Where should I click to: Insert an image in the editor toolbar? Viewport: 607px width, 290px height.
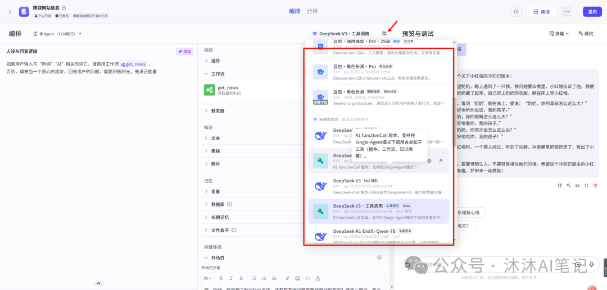[297, 278]
